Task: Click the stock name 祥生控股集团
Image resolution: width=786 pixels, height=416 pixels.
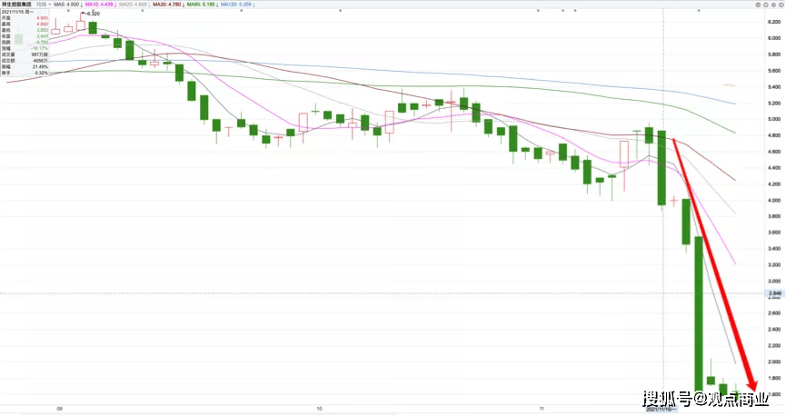Action: (x=16, y=5)
